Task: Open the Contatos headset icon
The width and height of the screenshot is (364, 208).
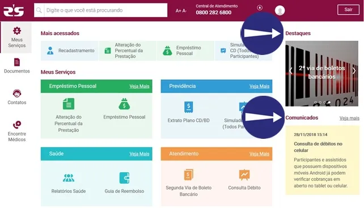Action: pyautogui.click(x=16, y=94)
